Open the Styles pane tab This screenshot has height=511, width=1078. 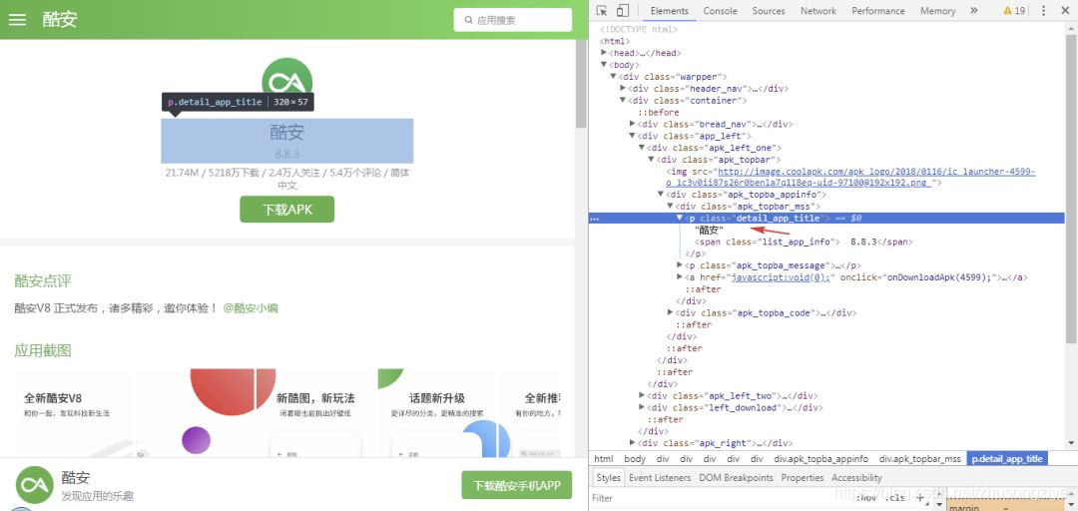point(608,477)
